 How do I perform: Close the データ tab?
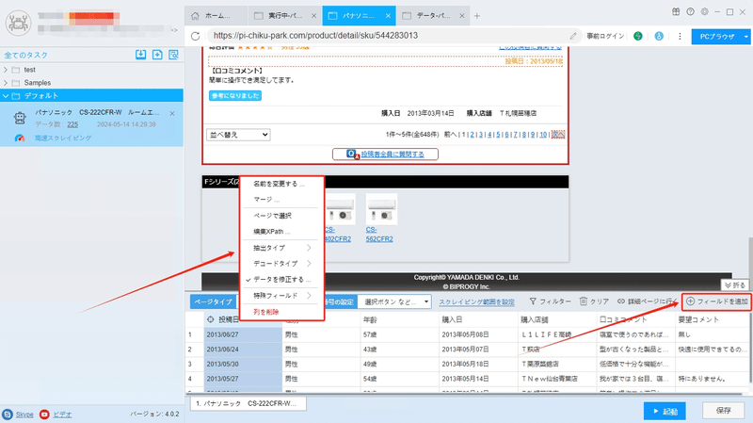coord(461,16)
